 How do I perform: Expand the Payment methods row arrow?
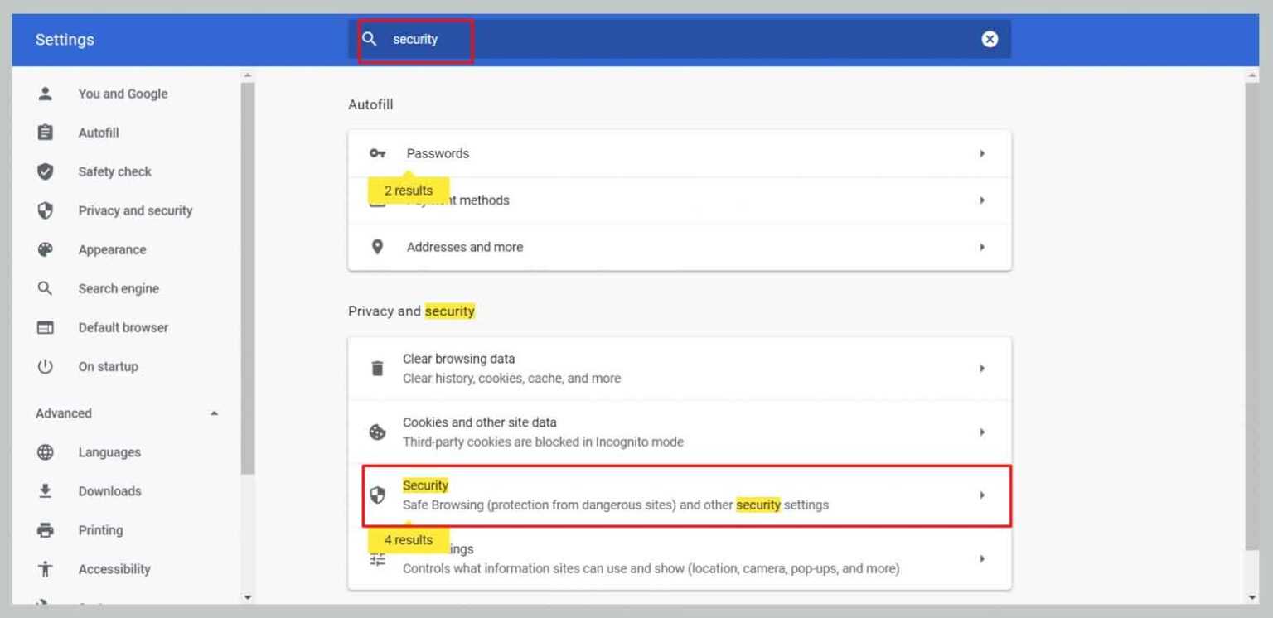click(x=983, y=200)
